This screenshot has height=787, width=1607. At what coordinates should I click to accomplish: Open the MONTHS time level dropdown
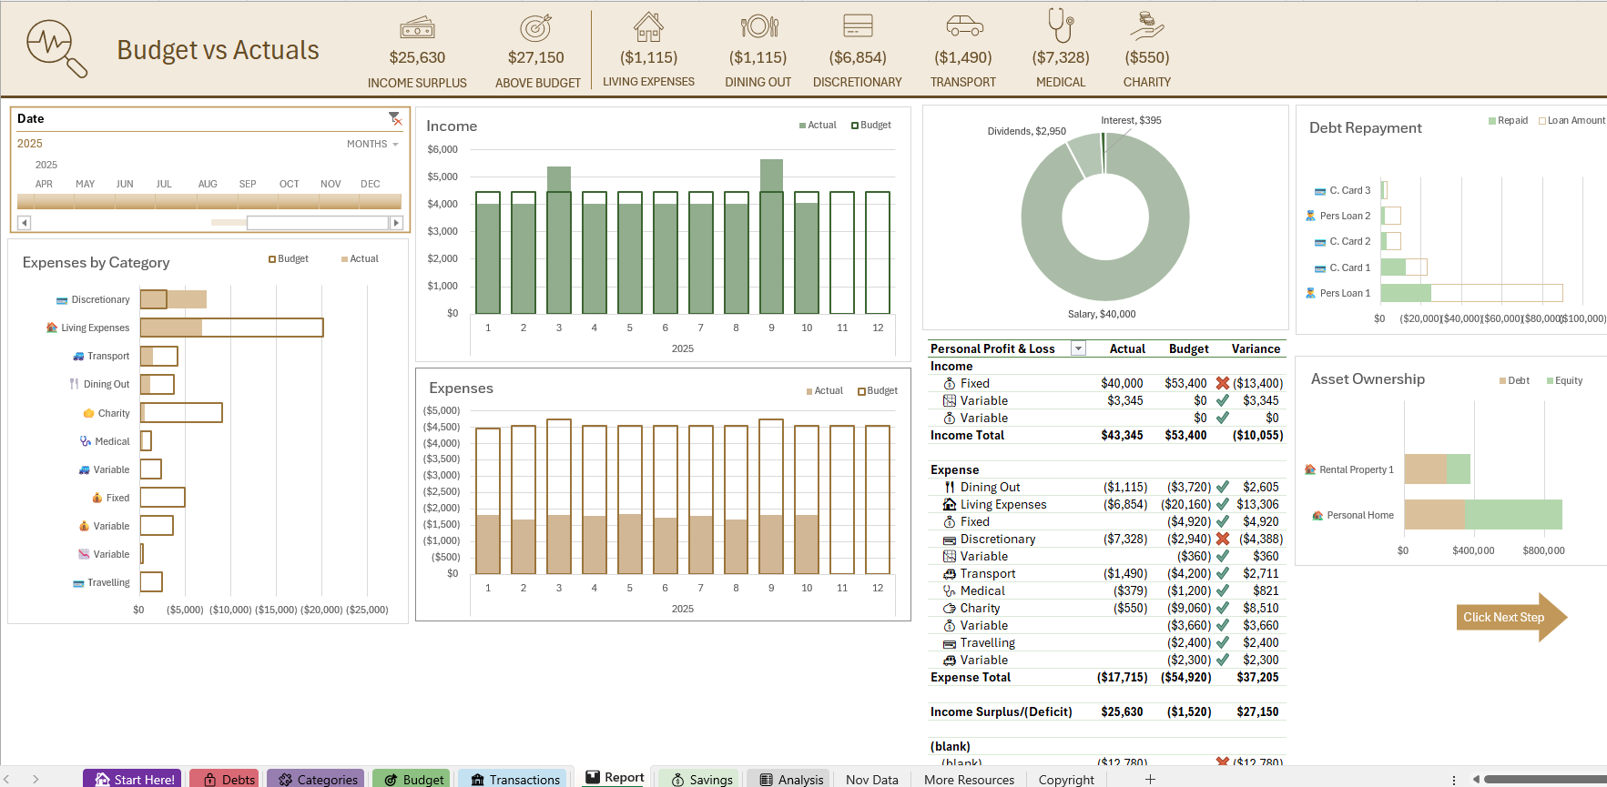tap(372, 144)
